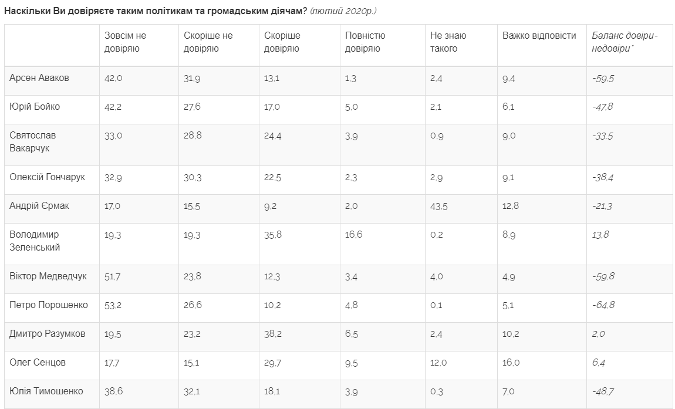Screen dimensions: 675x409
Task: Select the Арсен Аваков row name
Action: click(x=39, y=78)
